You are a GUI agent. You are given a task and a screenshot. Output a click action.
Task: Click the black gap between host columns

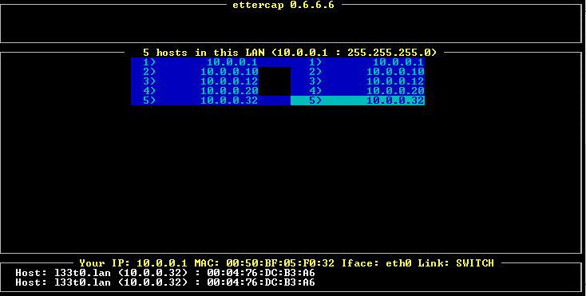275,81
